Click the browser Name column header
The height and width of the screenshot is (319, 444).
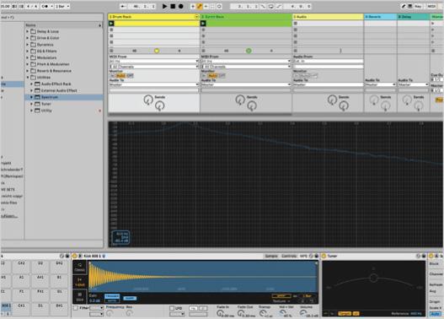(x=63, y=25)
